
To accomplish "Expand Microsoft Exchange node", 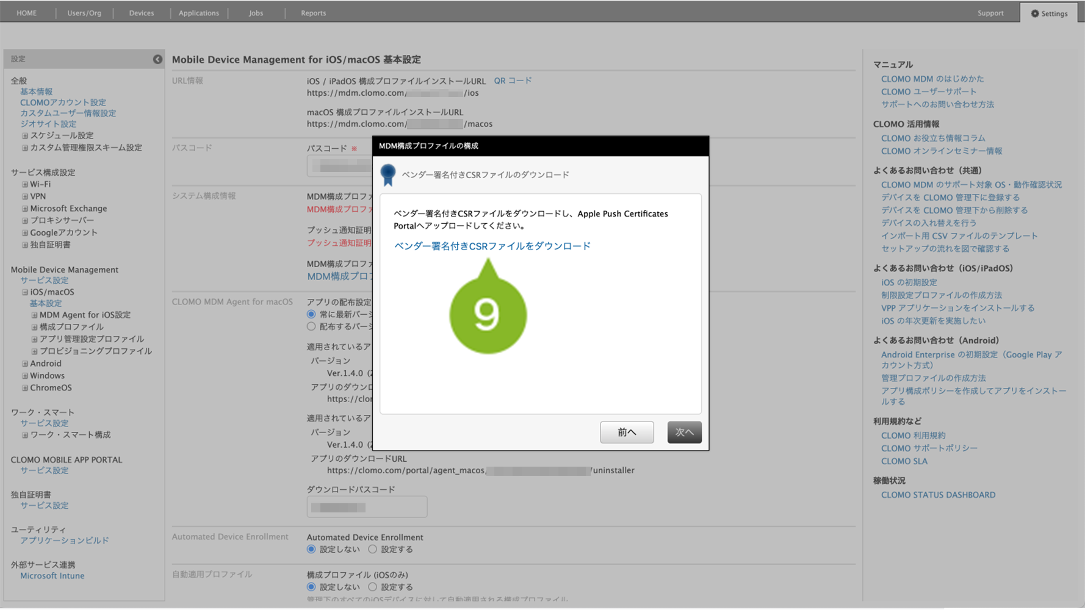I will coord(25,209).
